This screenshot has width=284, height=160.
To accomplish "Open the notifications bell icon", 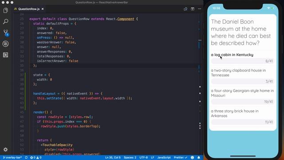I will [199, 157].
